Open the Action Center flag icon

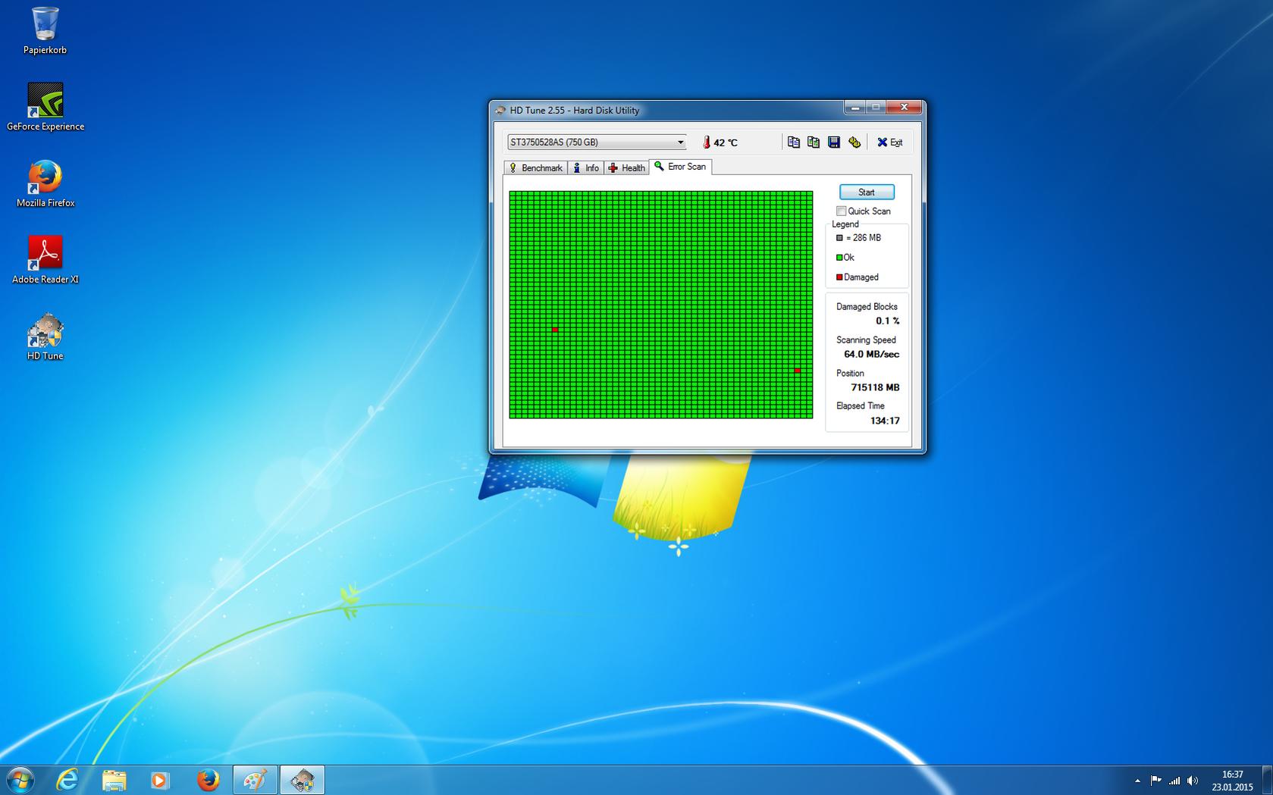pos(1155,780)
